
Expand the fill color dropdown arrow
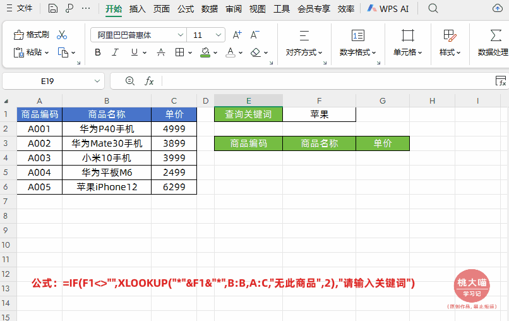215,52
